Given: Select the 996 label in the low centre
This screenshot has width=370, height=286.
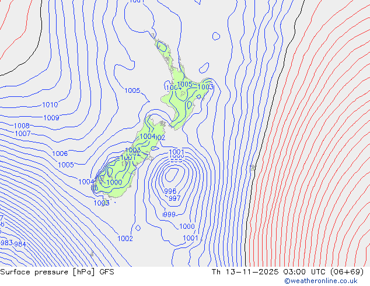Looking at the screenshot, I should point(170,191).
